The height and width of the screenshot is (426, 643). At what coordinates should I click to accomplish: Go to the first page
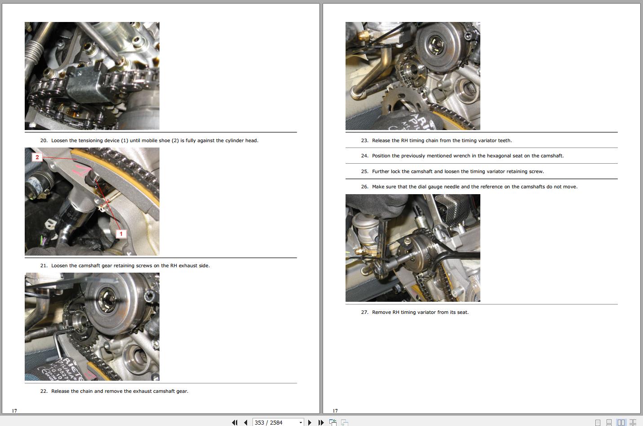[235, 422]
